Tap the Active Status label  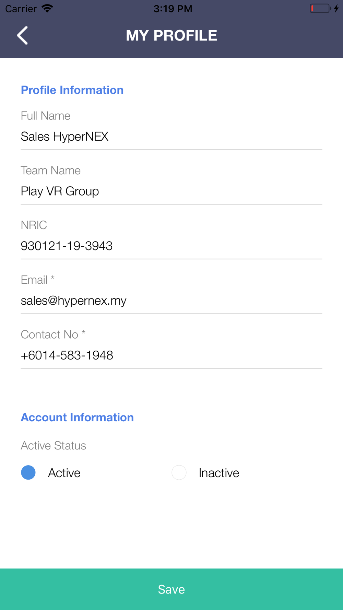tap(54, 445)
